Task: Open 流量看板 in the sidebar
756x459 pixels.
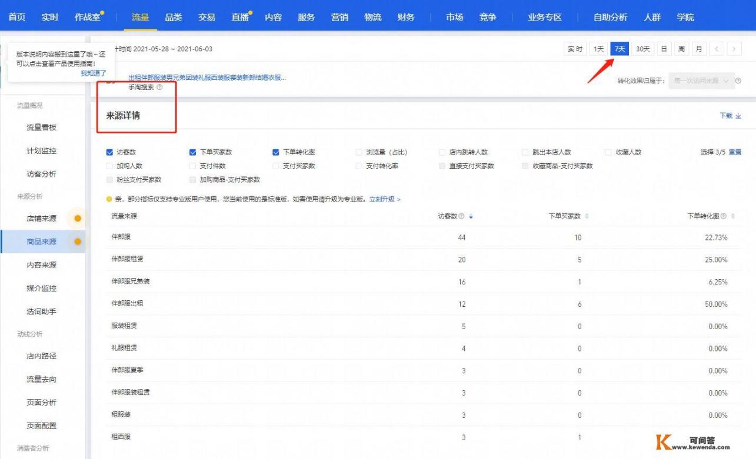Action: (x=42, y=128)
